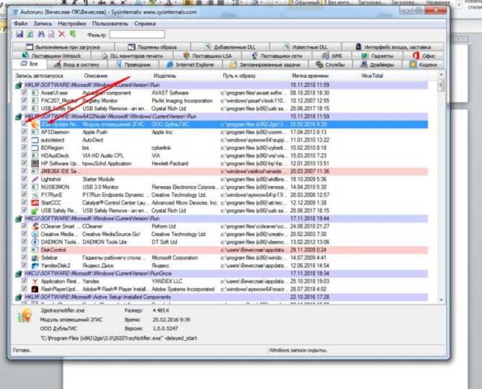Click the 2GIS icon in the bottom details pane
This screenshot has height=389, width=482.
[x=25, y=316]
